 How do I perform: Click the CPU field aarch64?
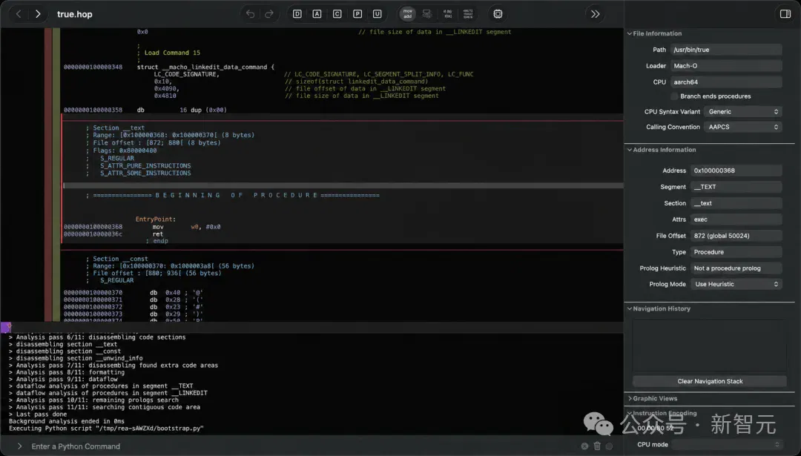(726, 82)
